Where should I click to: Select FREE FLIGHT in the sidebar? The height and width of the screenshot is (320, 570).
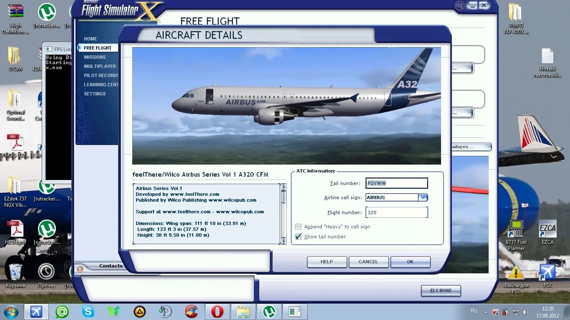coord(98,48)
